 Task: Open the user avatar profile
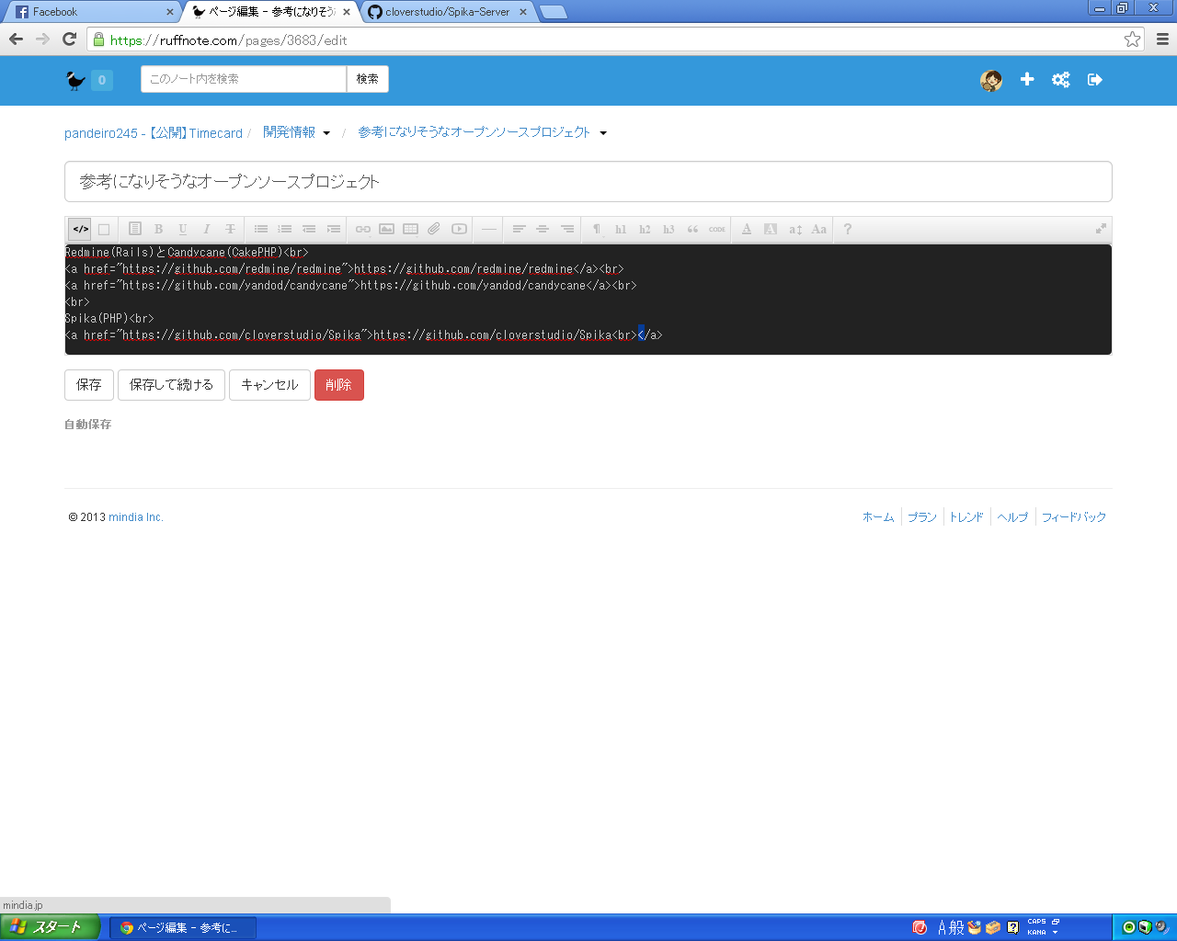pyautogui.click(x=991, y=80)
